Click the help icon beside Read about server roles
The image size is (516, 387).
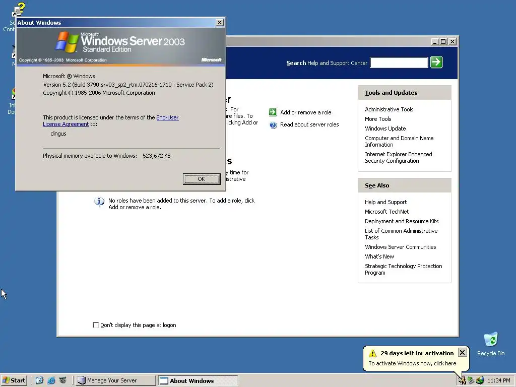point(273,125)
